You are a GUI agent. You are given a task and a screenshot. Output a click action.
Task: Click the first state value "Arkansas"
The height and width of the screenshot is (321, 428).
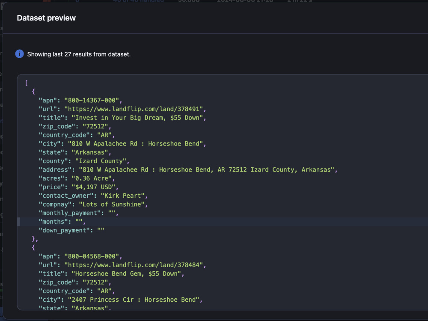click(90, 152)
